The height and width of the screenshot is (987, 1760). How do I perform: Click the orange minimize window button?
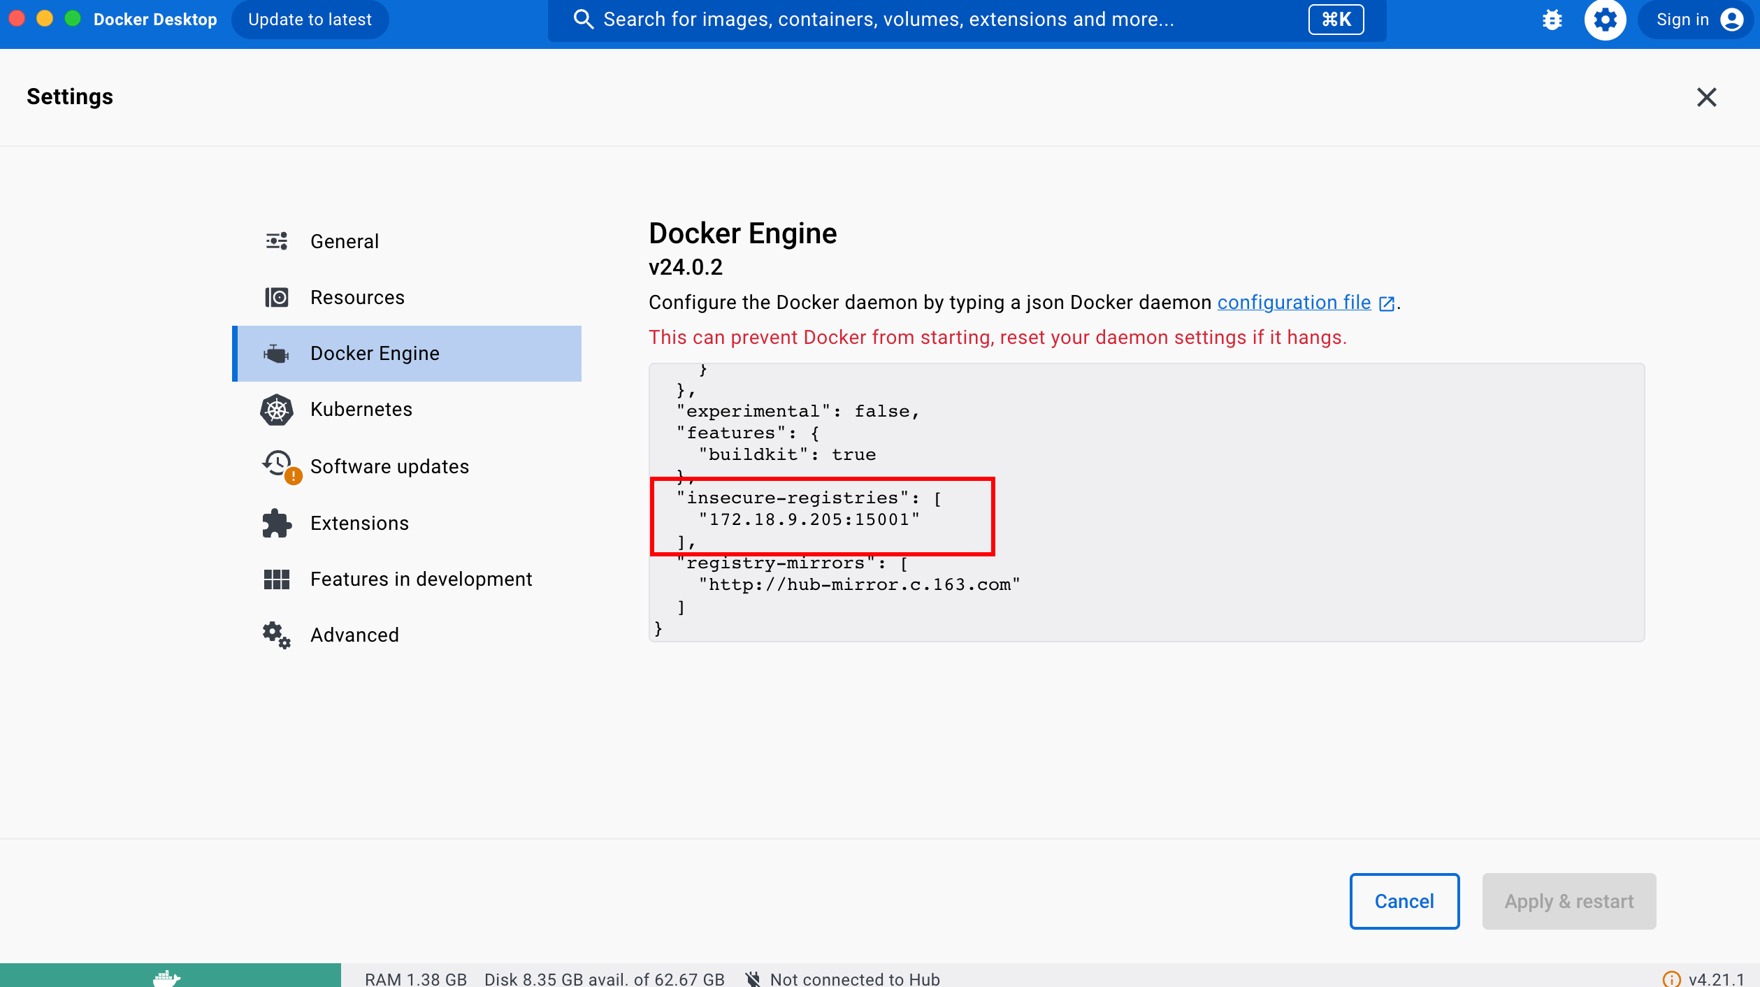(45, 18)
